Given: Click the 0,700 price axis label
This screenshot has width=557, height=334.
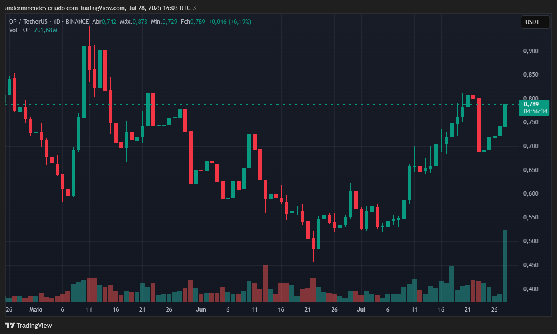Looking at the screenshot, I should [x=531, y=146].
